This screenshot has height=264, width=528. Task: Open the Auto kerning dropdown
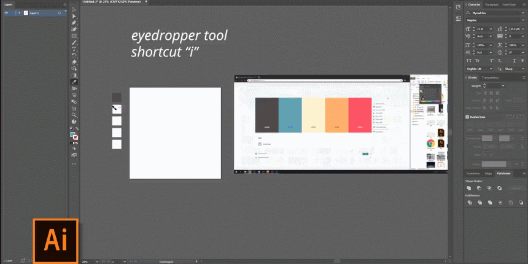(x=491, y=36)
